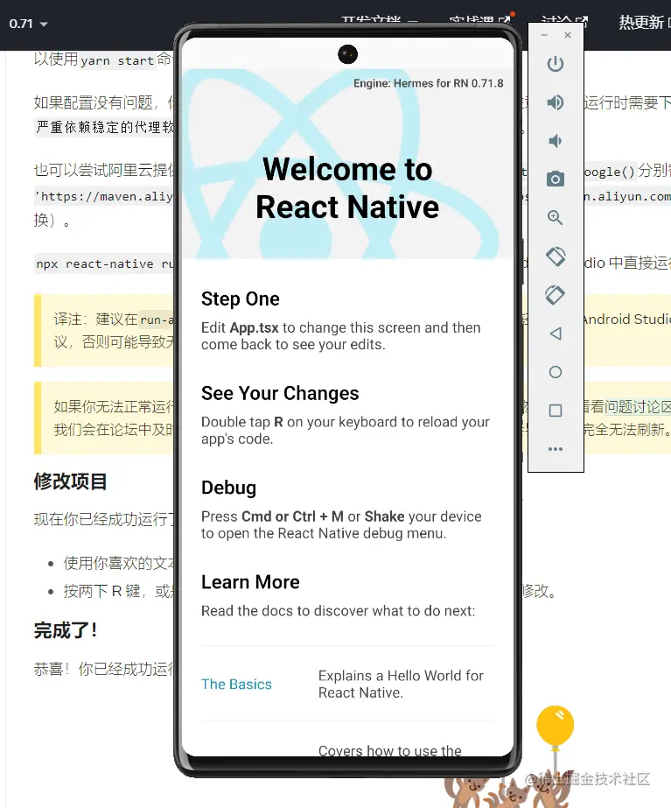
Task: Click the 'Debug' section heading
Action: [228, 488]
